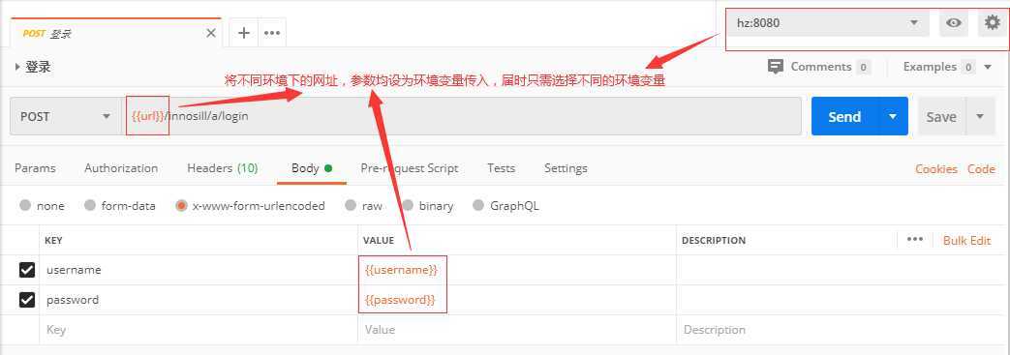Click the DESCRIPTION column header
The image size is (1010, 355).
(x=714, y=240)
